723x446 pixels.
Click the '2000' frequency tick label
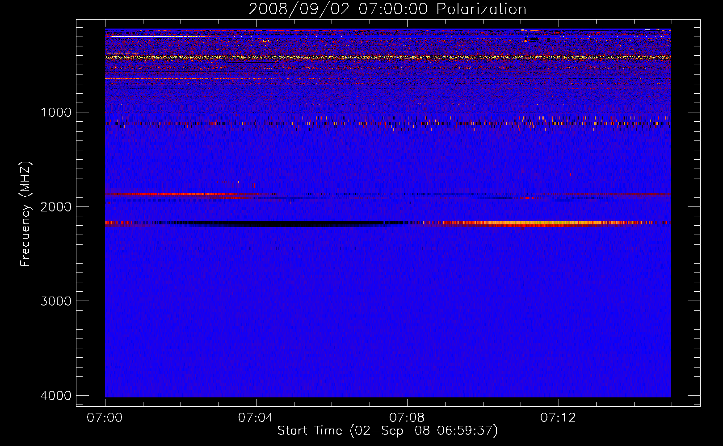pyautogui.click(x=56, y=206)
